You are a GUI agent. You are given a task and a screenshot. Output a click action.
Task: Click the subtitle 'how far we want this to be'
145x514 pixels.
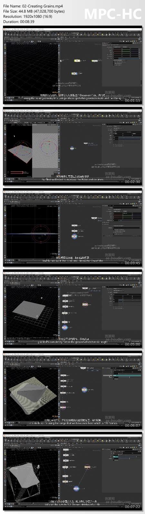point(73,261)
